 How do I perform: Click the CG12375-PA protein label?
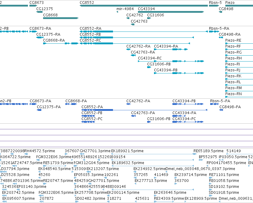point(49,107)
